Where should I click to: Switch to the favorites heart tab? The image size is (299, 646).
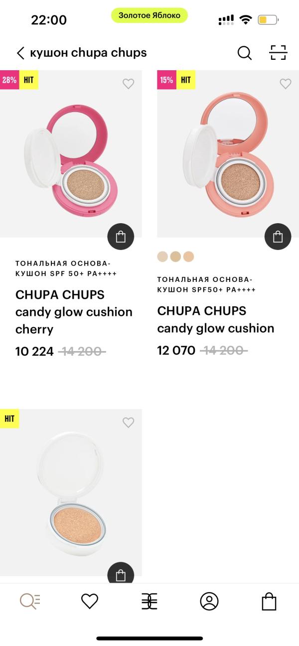[x=90, y=601]
